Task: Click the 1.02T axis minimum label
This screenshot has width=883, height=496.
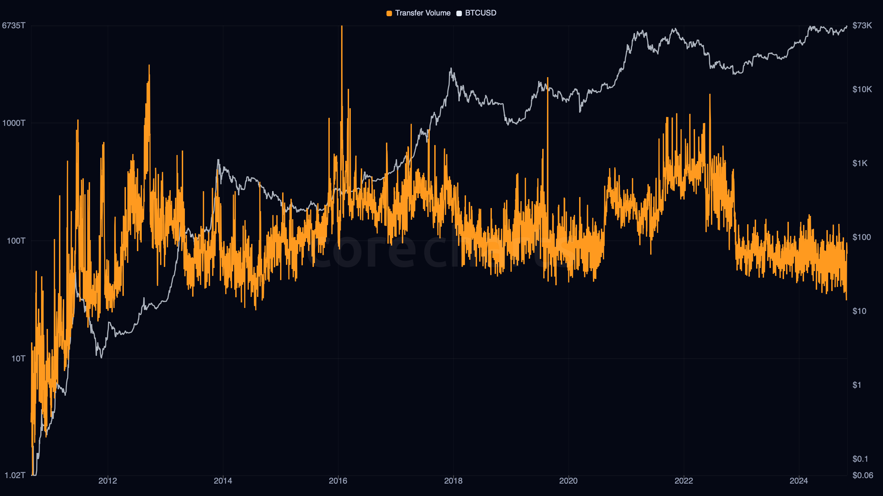Action: coord(15,475)
